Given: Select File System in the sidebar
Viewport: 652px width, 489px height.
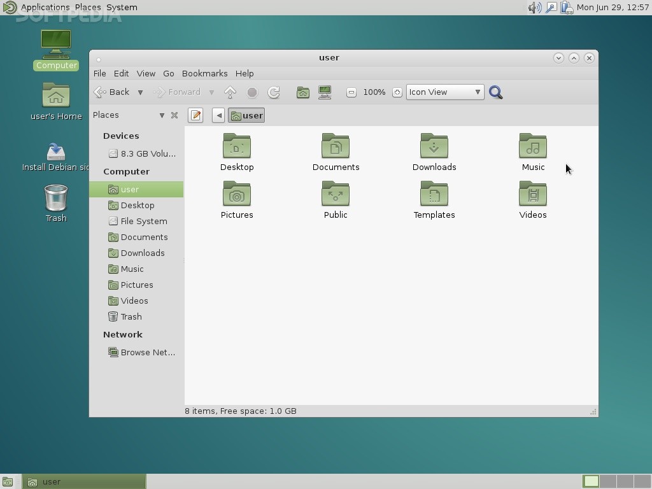Looking at the screenshot, I should 143,221.
